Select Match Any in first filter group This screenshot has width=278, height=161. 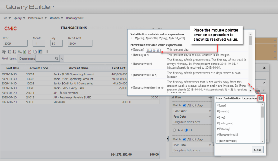194,105
